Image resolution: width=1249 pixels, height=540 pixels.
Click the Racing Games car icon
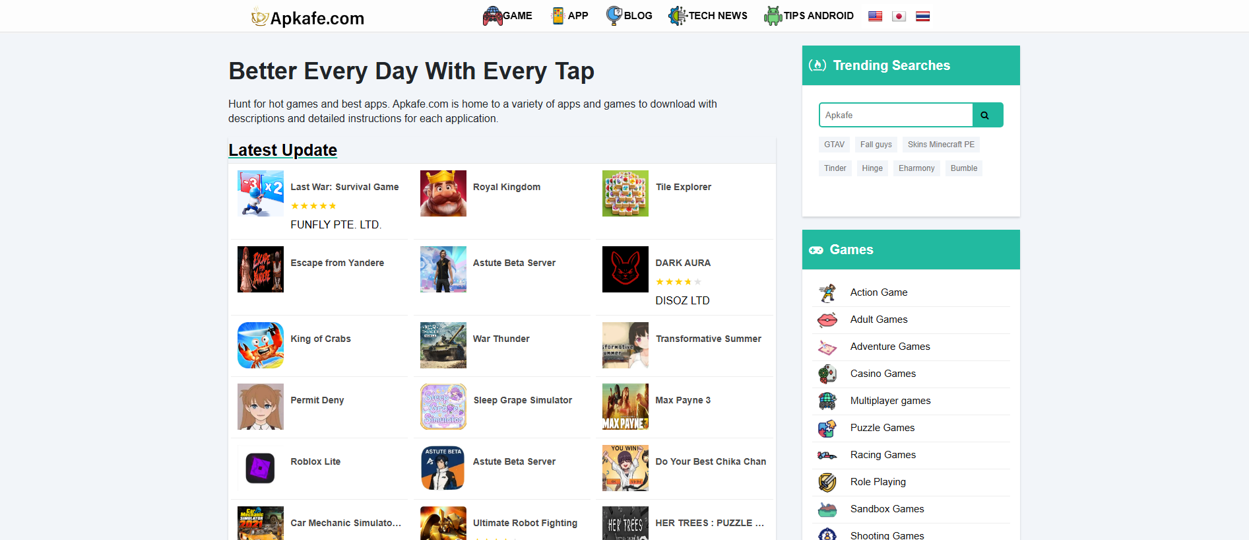point(827,456)
